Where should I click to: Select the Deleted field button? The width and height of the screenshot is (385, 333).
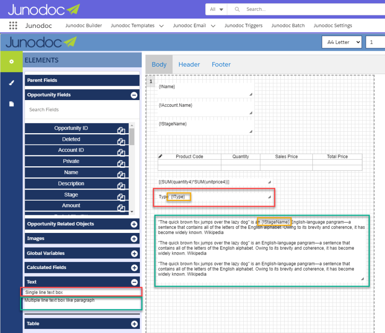77,139
